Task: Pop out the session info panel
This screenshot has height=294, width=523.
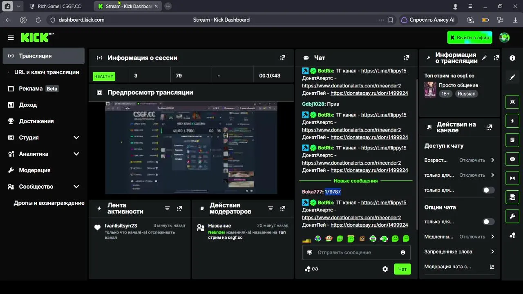Action: 283,58
